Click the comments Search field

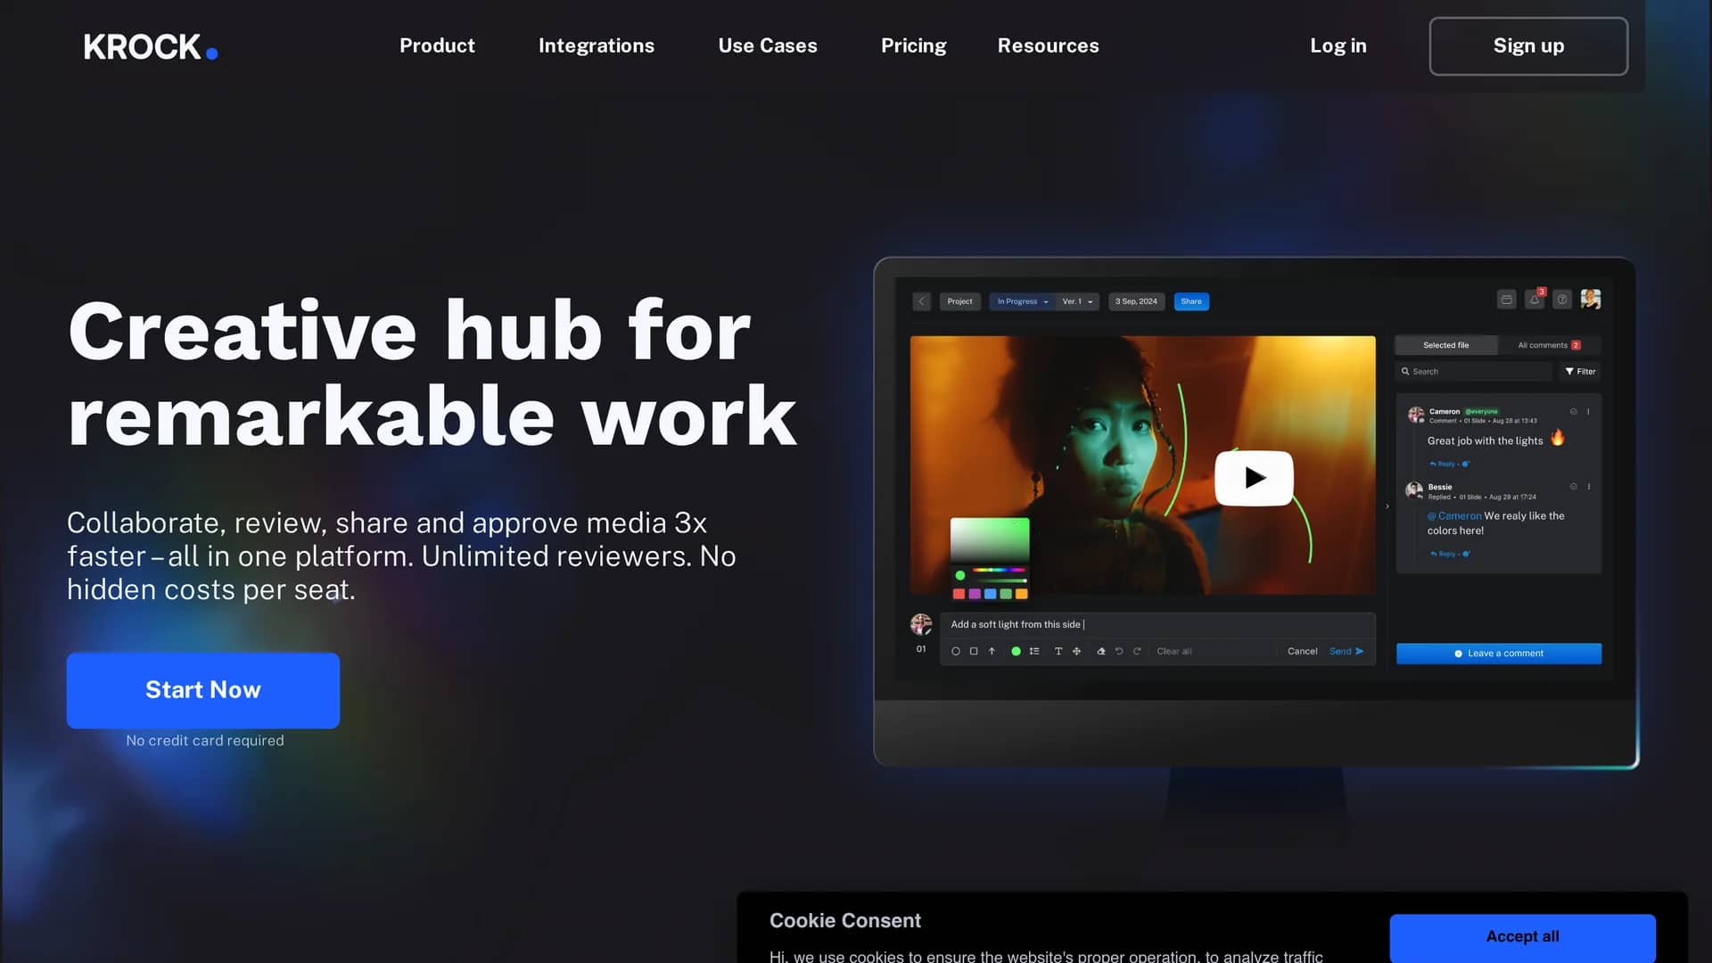coord(1476,371)
